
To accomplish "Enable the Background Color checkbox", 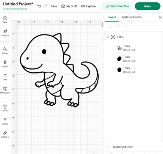I will click(x=109, y=147).
